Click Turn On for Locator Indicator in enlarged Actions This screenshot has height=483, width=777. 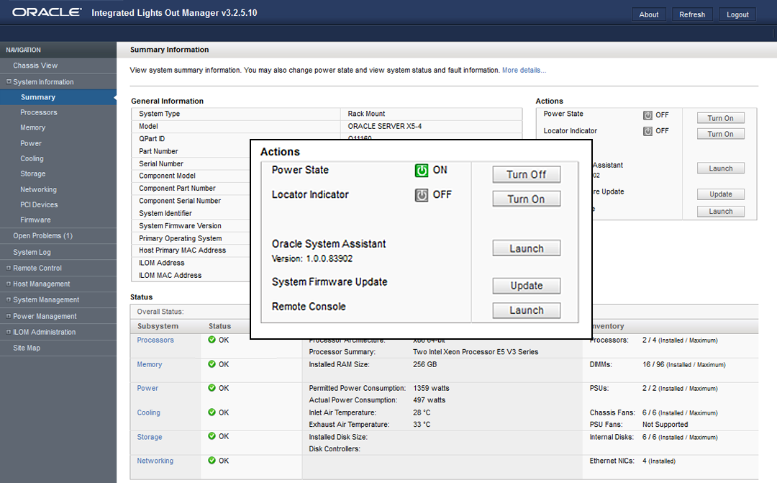[x=526, y=199]
